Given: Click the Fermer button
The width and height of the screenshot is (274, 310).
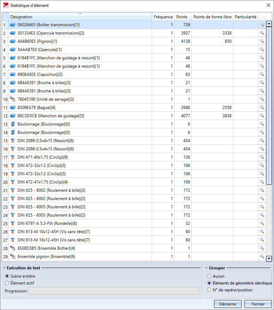Looking at the screenshot, I should click(258, 304).
